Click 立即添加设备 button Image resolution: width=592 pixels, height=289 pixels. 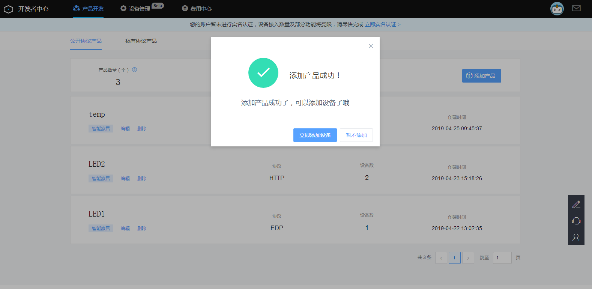[315, 135]
